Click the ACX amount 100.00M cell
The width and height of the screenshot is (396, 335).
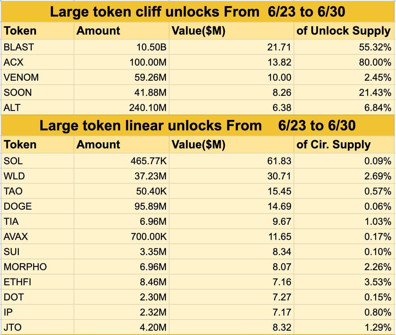coord(122,62)
